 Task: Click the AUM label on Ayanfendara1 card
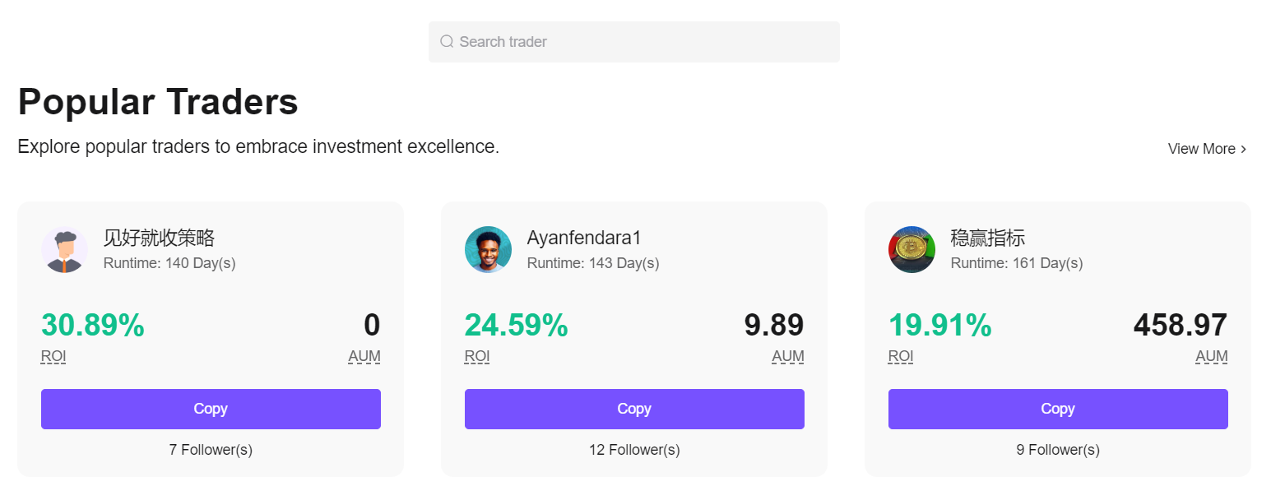point(787,356)
